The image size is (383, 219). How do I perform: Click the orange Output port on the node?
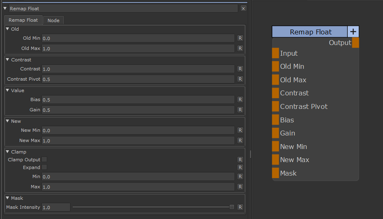[356, 43]
